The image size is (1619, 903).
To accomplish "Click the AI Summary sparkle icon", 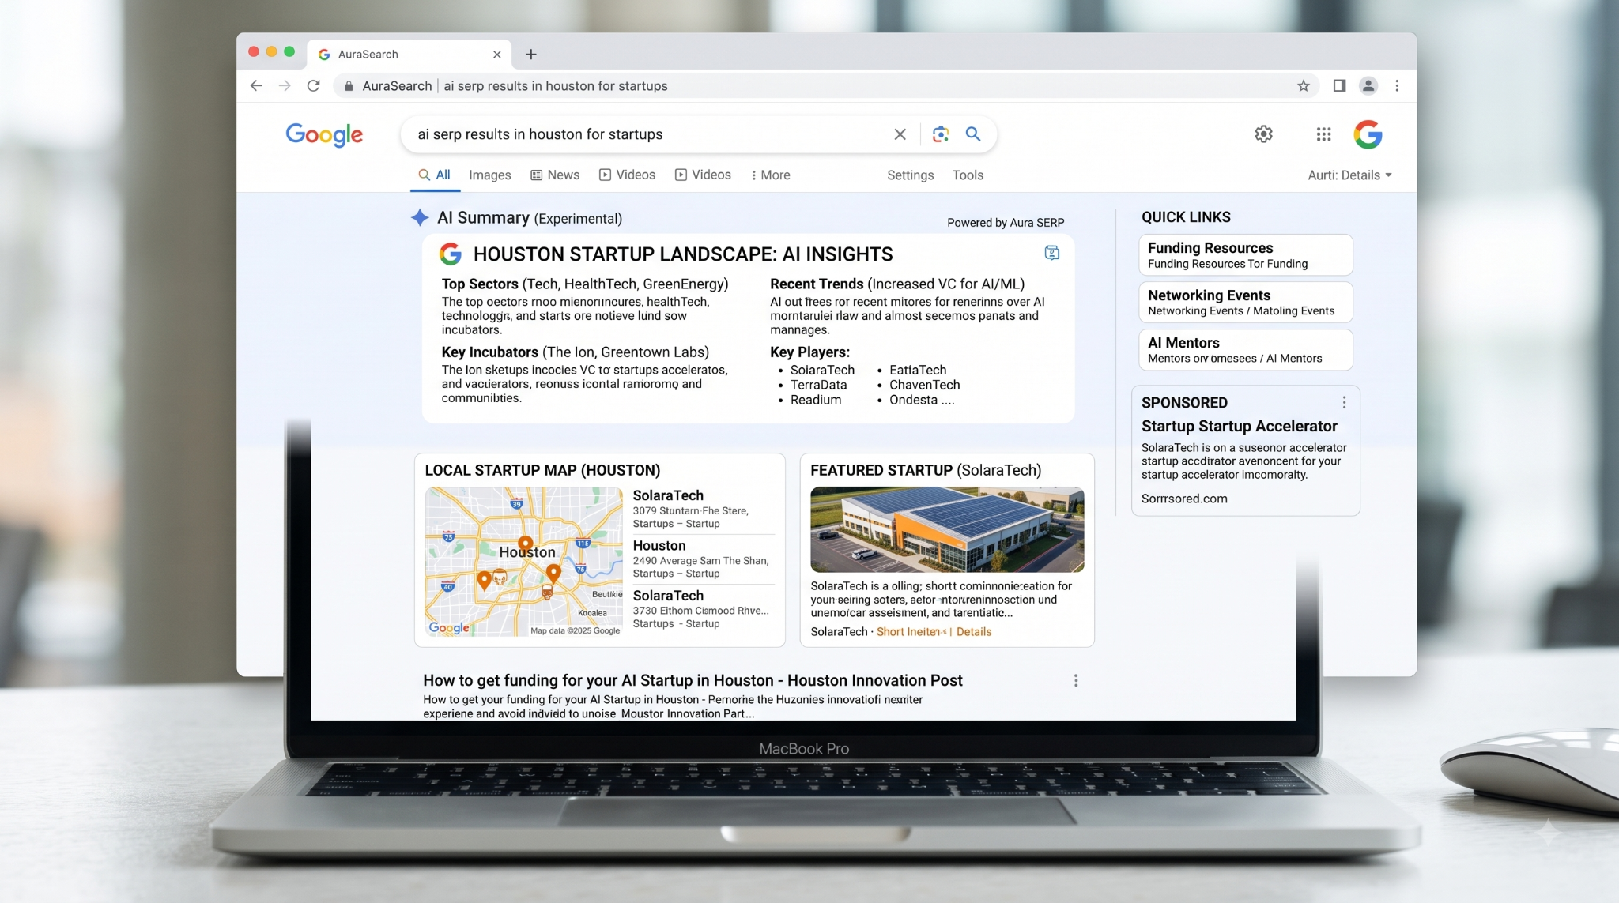I will (420, 218).
